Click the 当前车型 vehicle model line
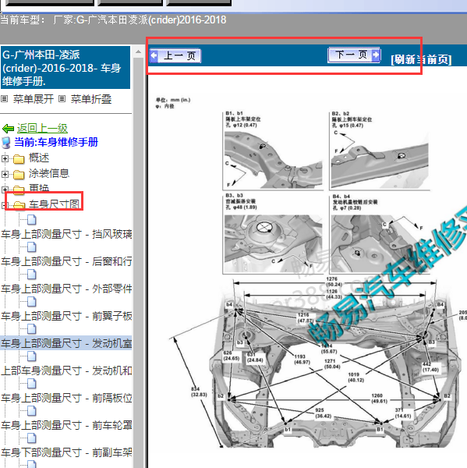 [113, 19]
